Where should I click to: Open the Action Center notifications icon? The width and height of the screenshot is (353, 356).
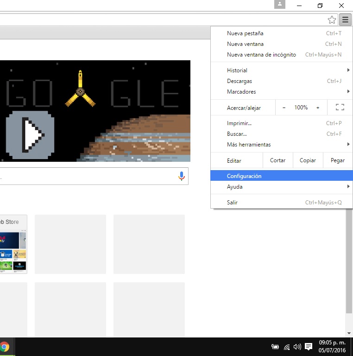pos(309,347)
